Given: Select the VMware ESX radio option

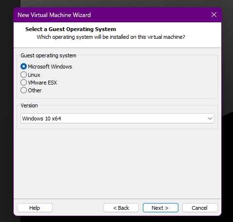Looking at the screenshot, I should click(23, 83).
